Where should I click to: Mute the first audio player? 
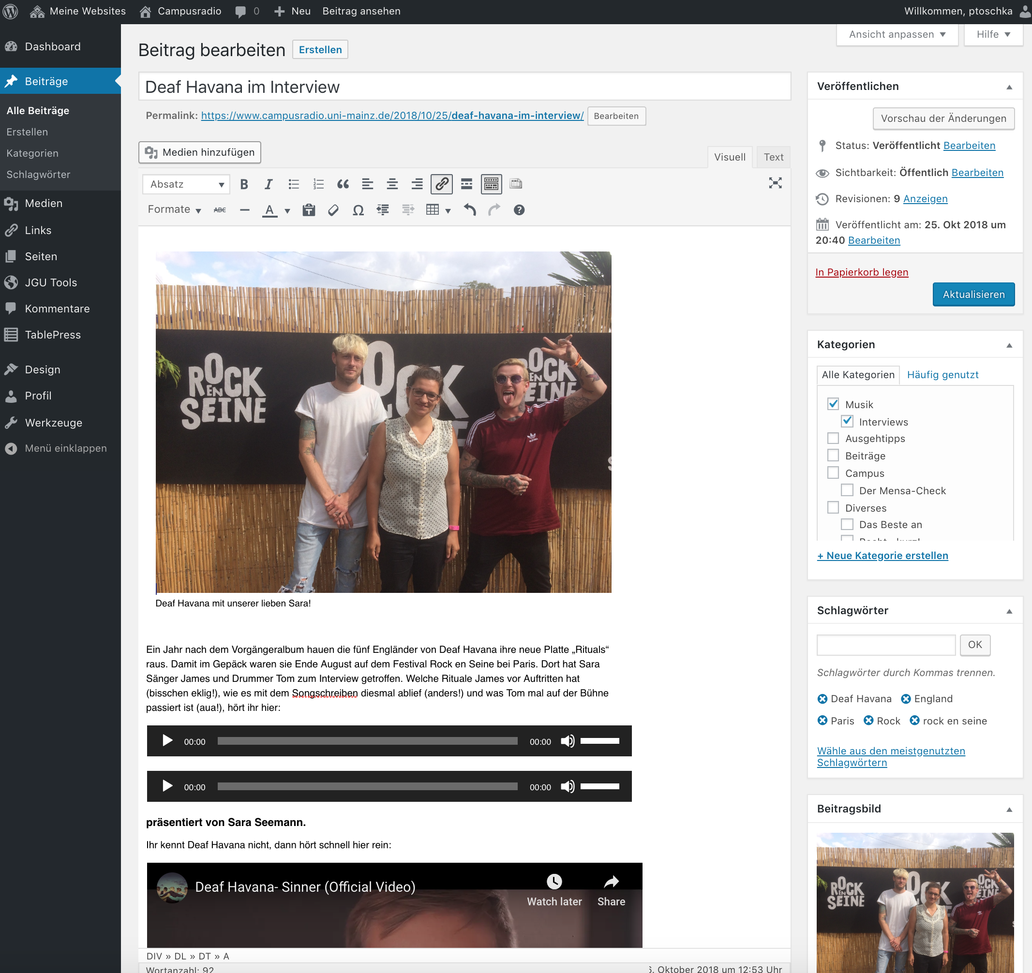(568, 741)
